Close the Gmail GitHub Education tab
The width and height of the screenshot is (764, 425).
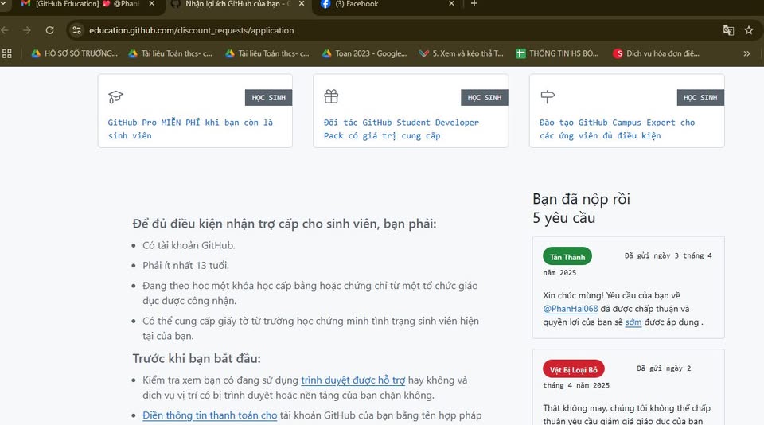point(151,4)
